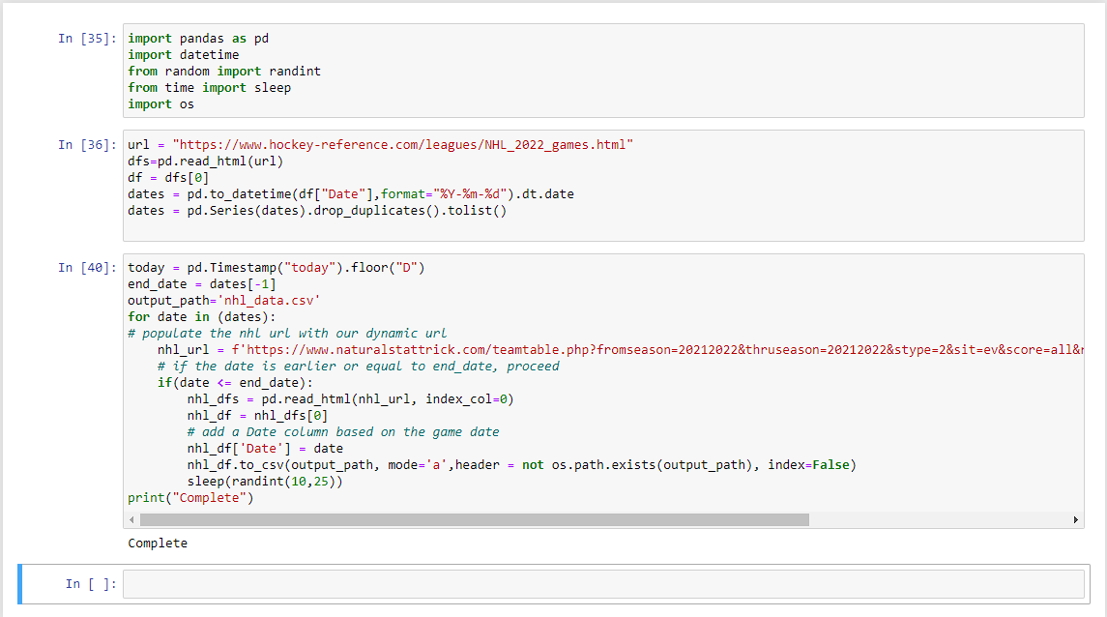The height and width of the screenshot is (617, 1107).
Task: Click the hockey-reference URL string
Action: [403, 145]
